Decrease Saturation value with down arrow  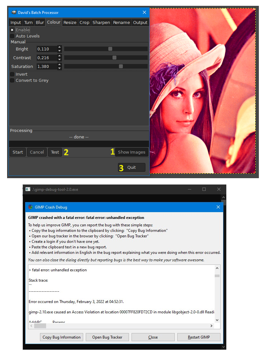[60, 68]
